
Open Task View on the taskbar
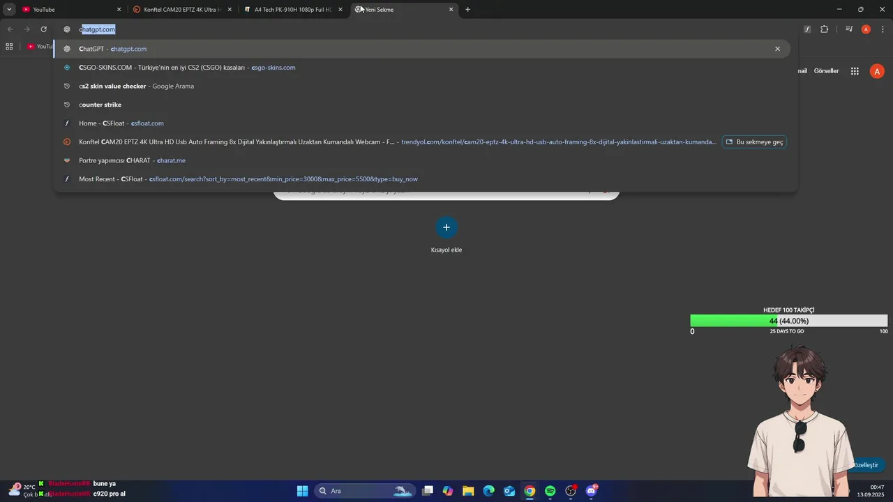[428, 491]
